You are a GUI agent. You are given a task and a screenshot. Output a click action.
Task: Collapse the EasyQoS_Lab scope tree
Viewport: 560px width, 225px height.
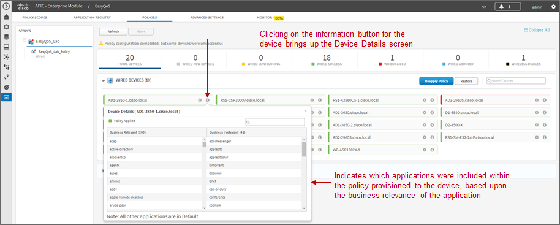25,40
